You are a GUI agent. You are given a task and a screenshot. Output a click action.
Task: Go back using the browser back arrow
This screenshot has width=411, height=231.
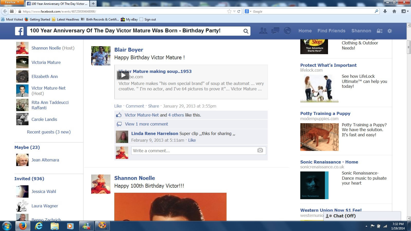pyautogui.click(x=5, y=11)
